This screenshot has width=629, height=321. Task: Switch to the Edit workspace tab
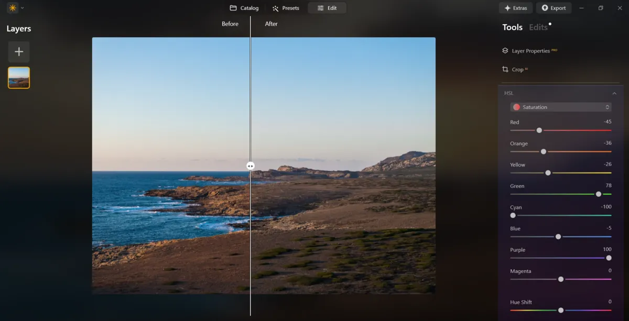click(x=327, y=8)
